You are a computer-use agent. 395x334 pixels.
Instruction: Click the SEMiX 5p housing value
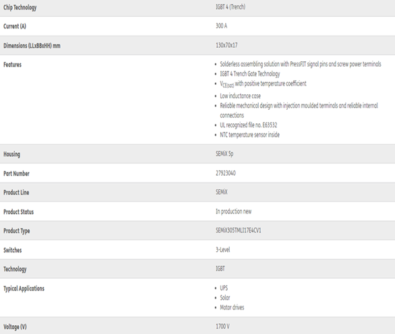click(224, 154)
